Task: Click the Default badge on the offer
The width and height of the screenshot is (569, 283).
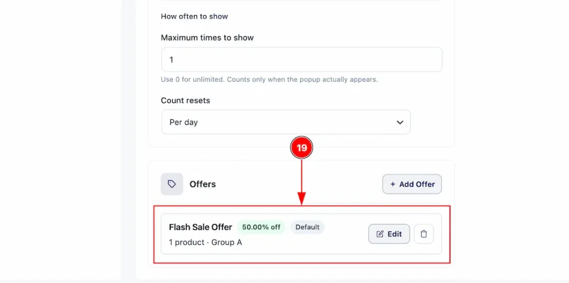Action: [x=307, y=227]
